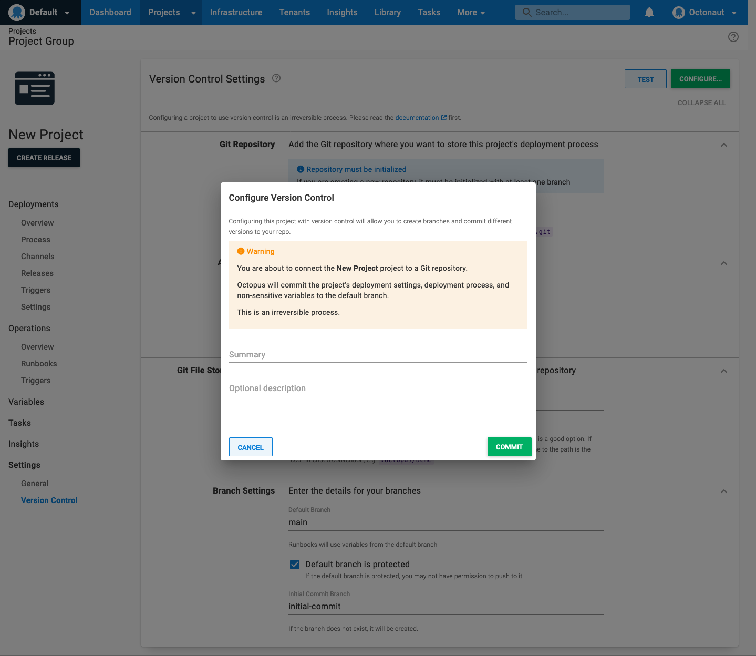Image resolution: width=756 pixels, height=656 pixels.
Task: Uncheck Default branch is protected
Action: (295, 564)
